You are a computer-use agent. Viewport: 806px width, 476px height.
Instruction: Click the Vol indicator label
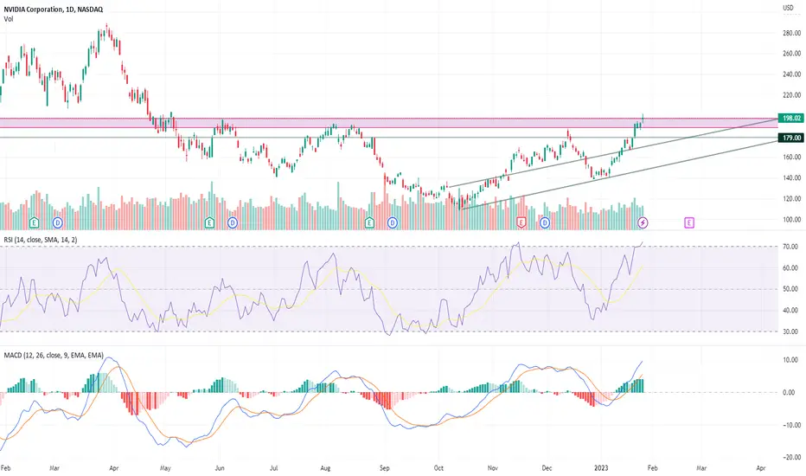coord(9,19)
